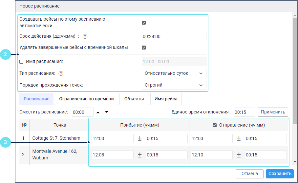Screen dimensions: 298x183
Task: Expand Порядок прохождения точек dropdown
Action: tap(174, 85)
